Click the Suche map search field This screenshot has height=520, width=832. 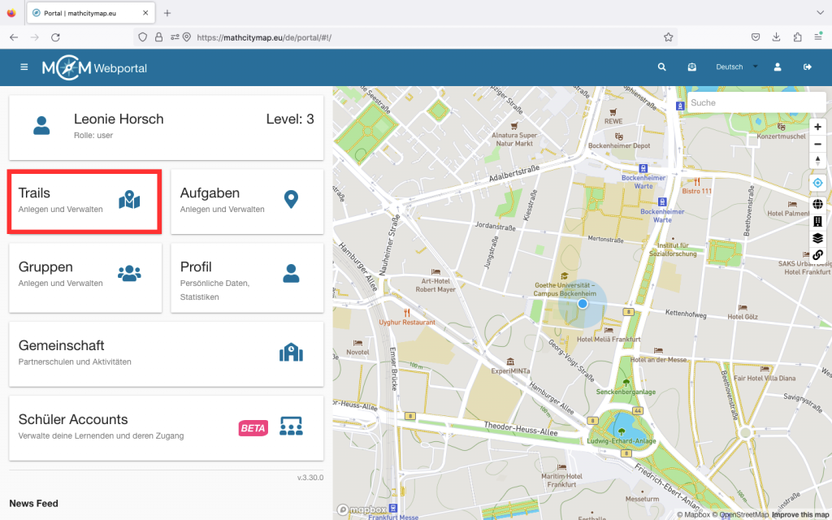click(x=756, y=103)
